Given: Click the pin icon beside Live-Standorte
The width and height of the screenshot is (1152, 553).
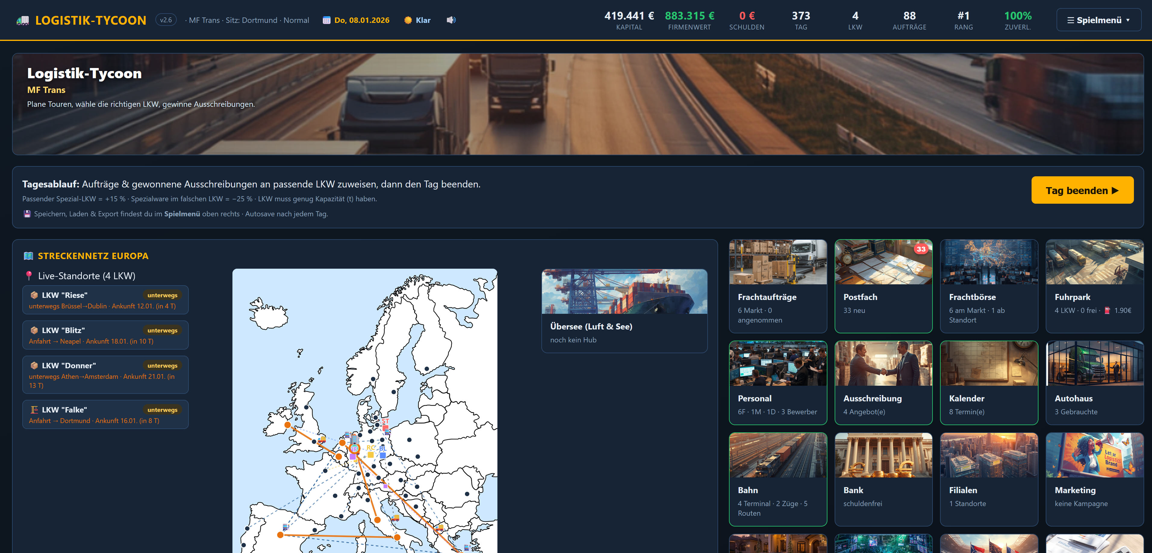Looking at the screenshot, I should tap(29, 276).
